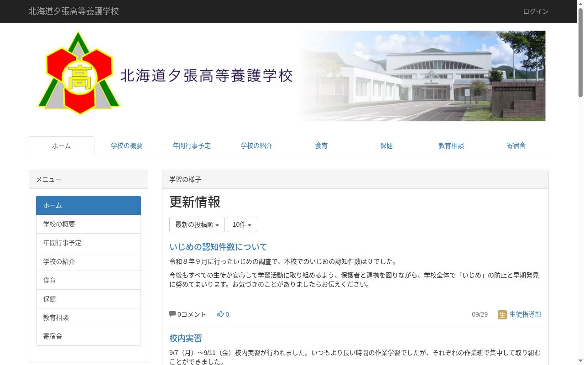Screen dimensions: 584x365
Task: Open the 年間行事予定 tab
Action: click(x=192, y=146)
